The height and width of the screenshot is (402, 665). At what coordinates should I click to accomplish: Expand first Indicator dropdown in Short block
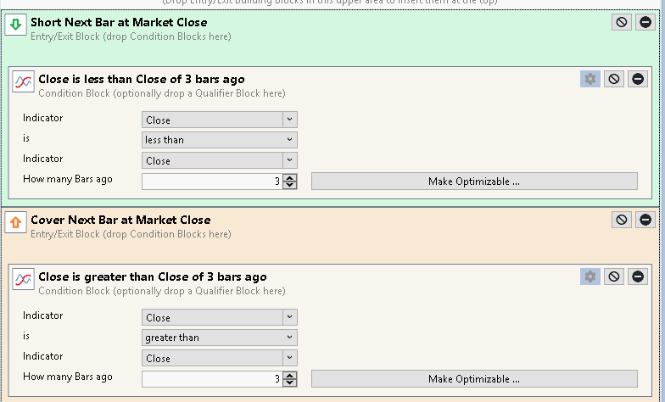[x=219, y=120]
